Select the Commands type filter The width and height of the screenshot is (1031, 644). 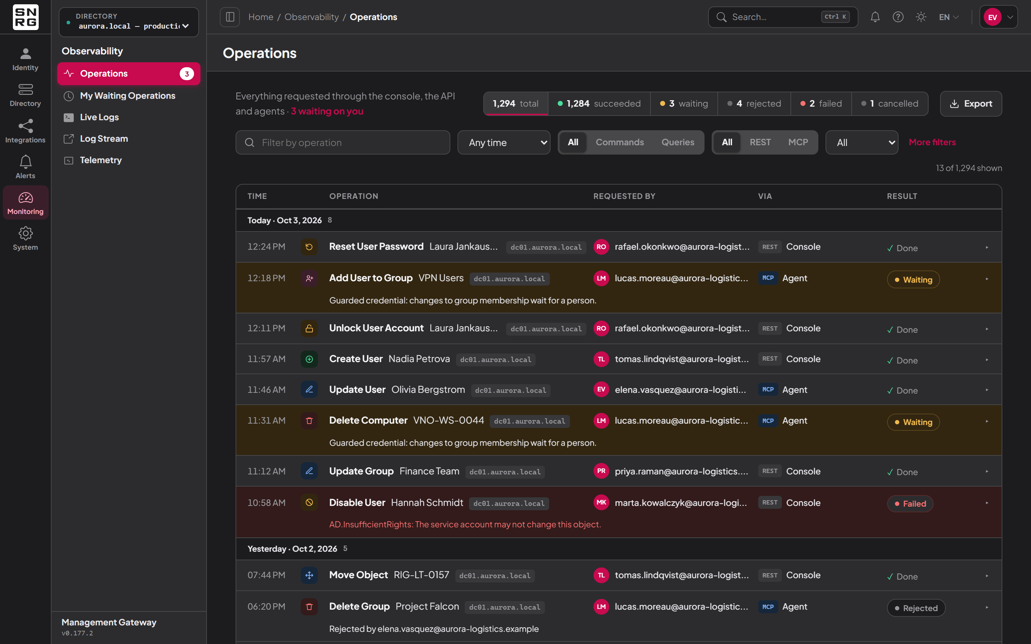(619, 142)
